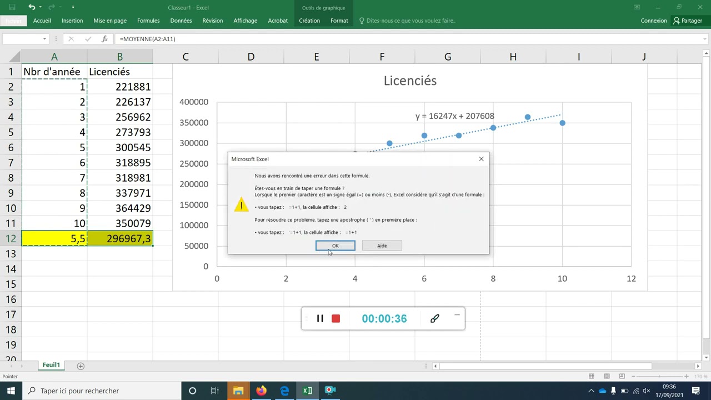Click the confirm formula checkmark icon
The image size is (711, 400).
pos(88,39)
